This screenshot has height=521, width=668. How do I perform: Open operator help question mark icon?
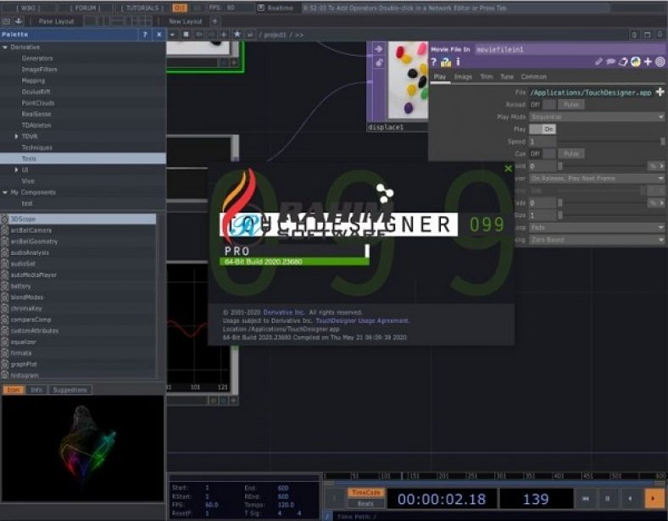pyautogui.click(x=433, y=62)
